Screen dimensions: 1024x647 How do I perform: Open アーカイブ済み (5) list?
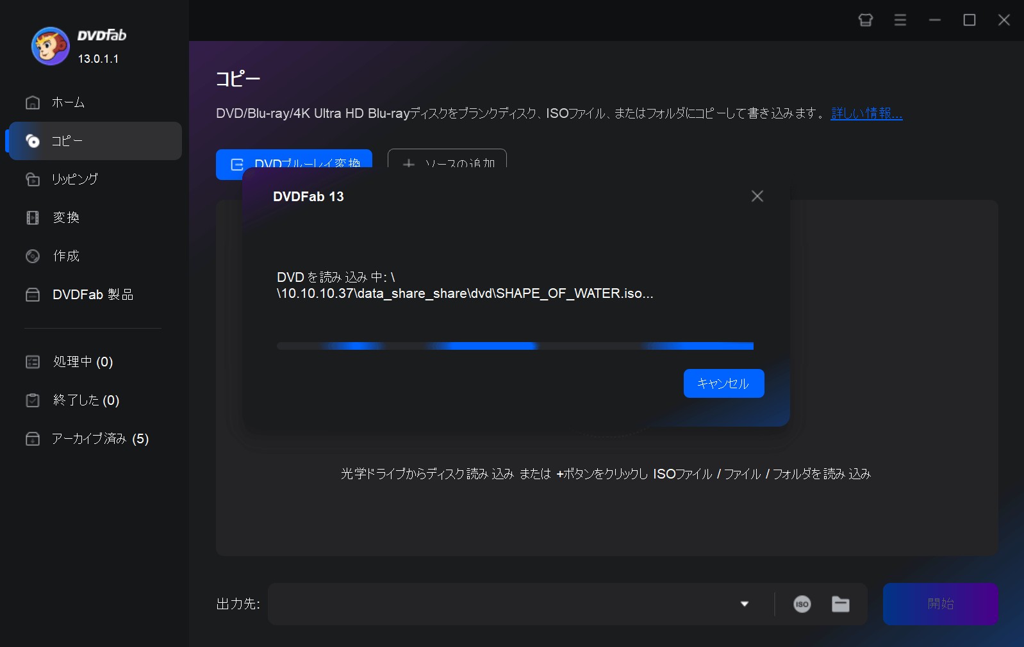(95, 439)
